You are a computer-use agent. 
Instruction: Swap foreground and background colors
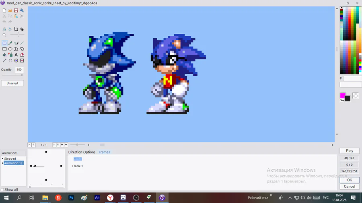(342, 100)
